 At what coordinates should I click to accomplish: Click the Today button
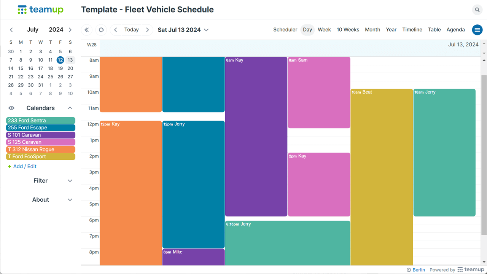(x=132, y=30)
